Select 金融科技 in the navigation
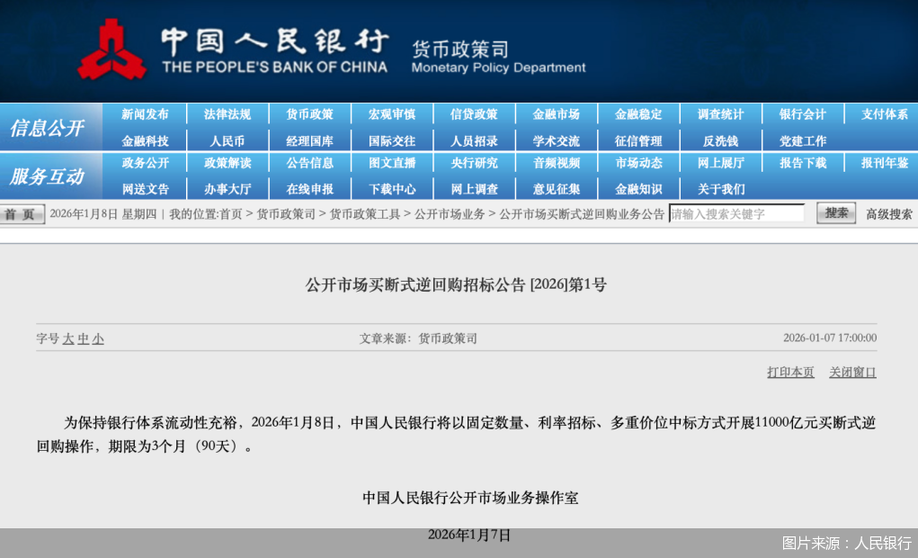The height and width of the screenshot is (558, 918). coord(147,139)
